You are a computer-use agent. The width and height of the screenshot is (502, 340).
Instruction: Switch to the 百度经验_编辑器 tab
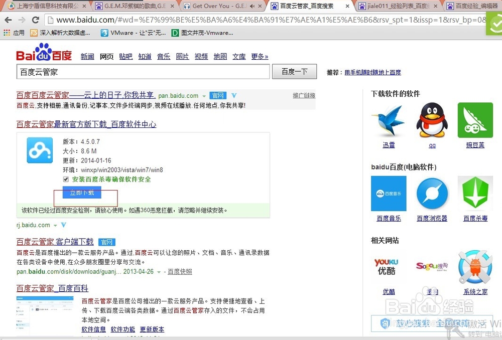474,6
